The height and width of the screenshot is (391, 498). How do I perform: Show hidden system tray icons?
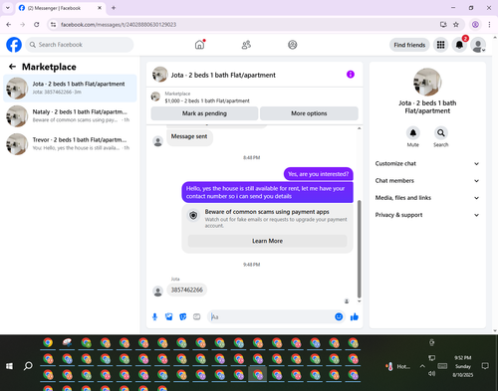point(422,366)
